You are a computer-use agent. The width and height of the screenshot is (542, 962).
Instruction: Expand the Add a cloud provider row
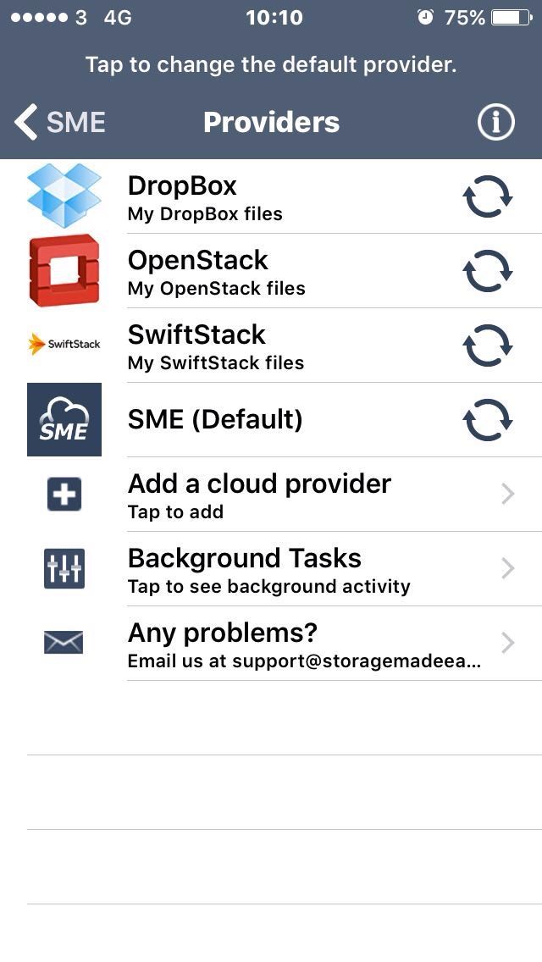tap(506, 494)
